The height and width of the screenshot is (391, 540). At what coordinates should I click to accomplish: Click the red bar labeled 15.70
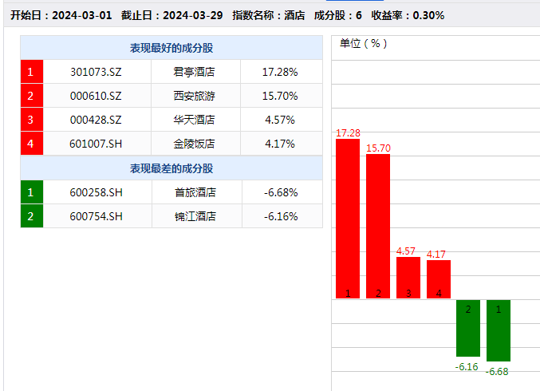(378, 226)
